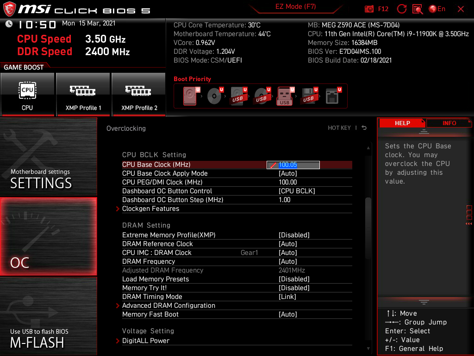The image size is (474, 356).
Task: Click the 'Boot Priority' heading
Action: point(192,79)
